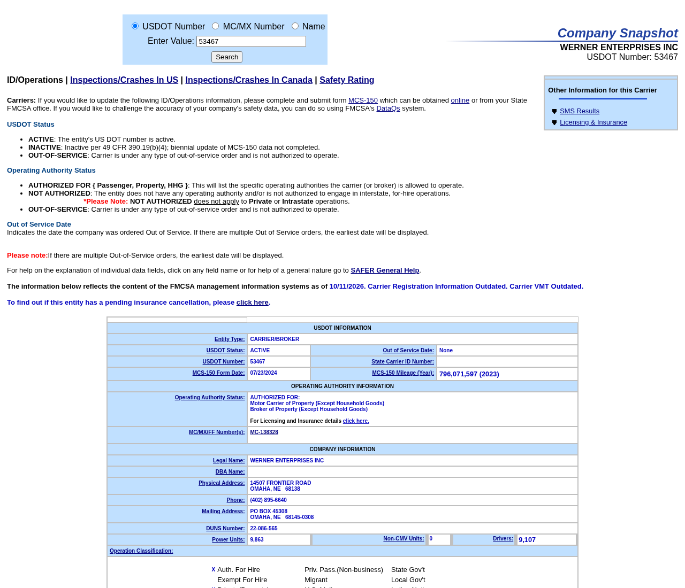
Task: Click the bullet icon beside Licensing & Insurance
Action: point(554,122)
